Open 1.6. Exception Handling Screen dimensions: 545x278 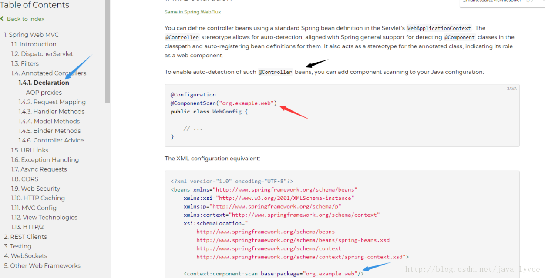[45, 160]
